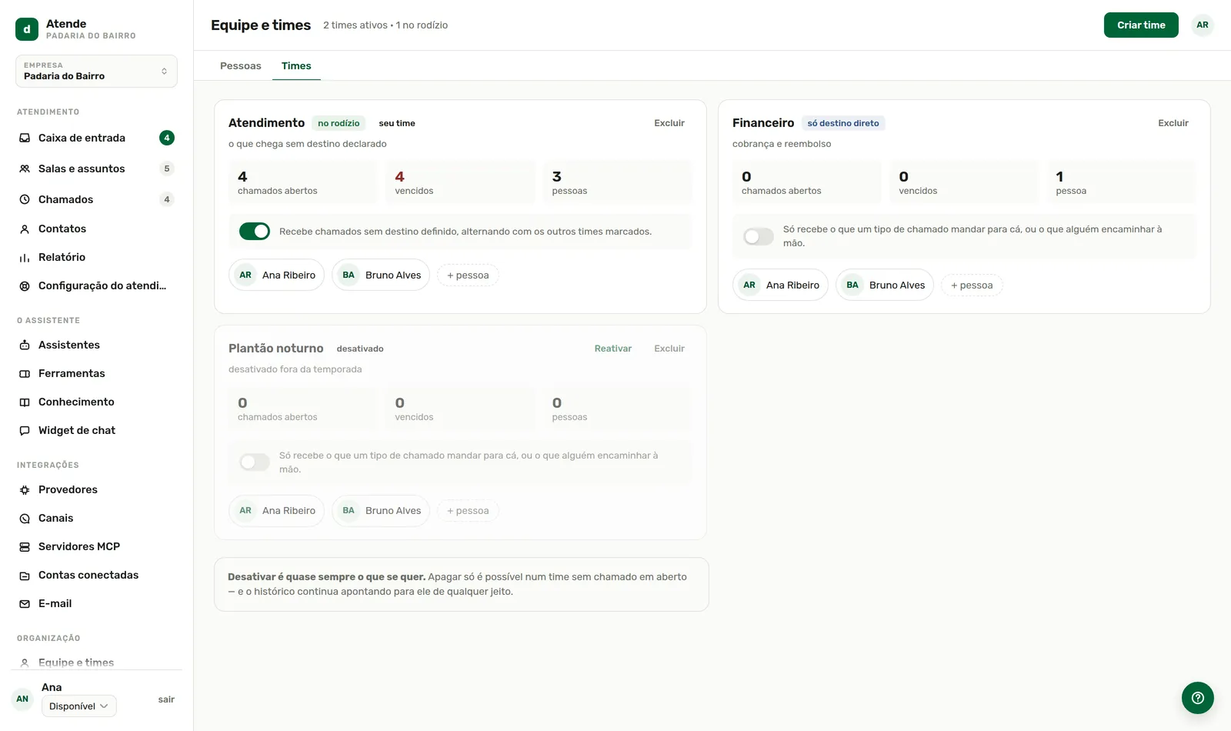Toggle the Plantão noturno rodízio switch

point(255,462)
